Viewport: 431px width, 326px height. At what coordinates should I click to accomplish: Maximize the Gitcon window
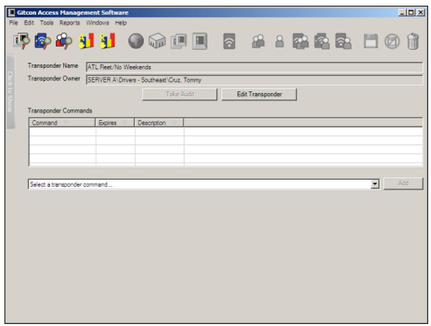click(x=411, y=13)
